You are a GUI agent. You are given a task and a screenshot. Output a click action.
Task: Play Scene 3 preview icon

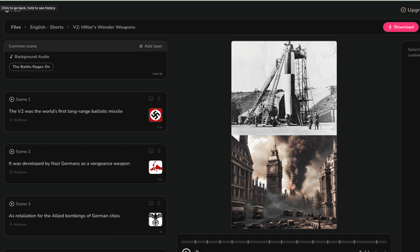(x=11, y=204)
